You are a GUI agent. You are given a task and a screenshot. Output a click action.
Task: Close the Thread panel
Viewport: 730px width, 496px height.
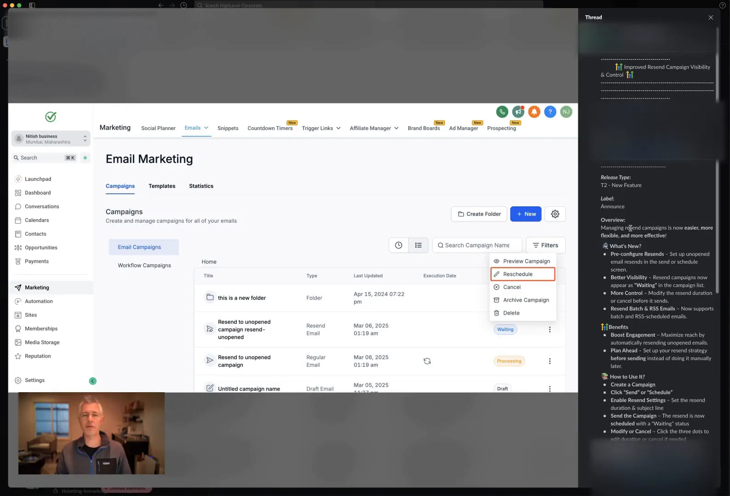click(711, 17)
